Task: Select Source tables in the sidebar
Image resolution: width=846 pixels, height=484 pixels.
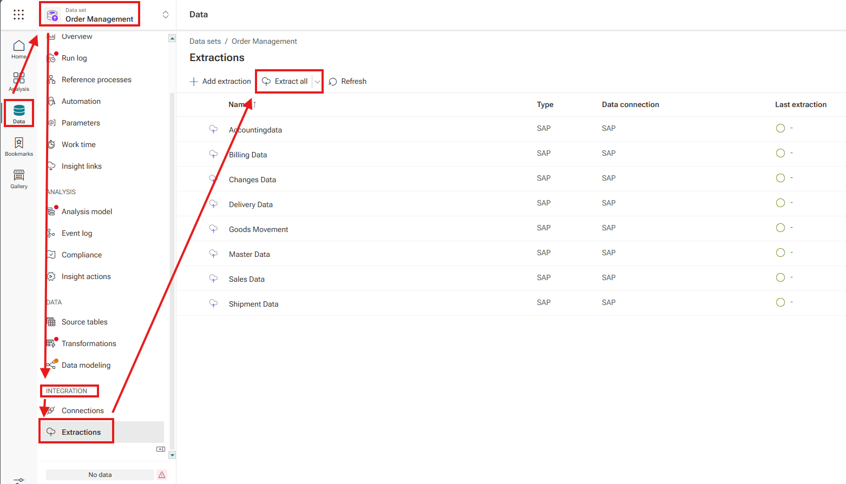Action: coord(84,322)
